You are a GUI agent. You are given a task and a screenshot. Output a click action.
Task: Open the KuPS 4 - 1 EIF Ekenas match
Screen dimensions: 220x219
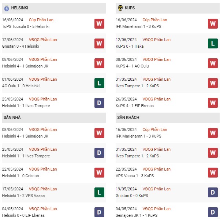(x=135, y=106)
